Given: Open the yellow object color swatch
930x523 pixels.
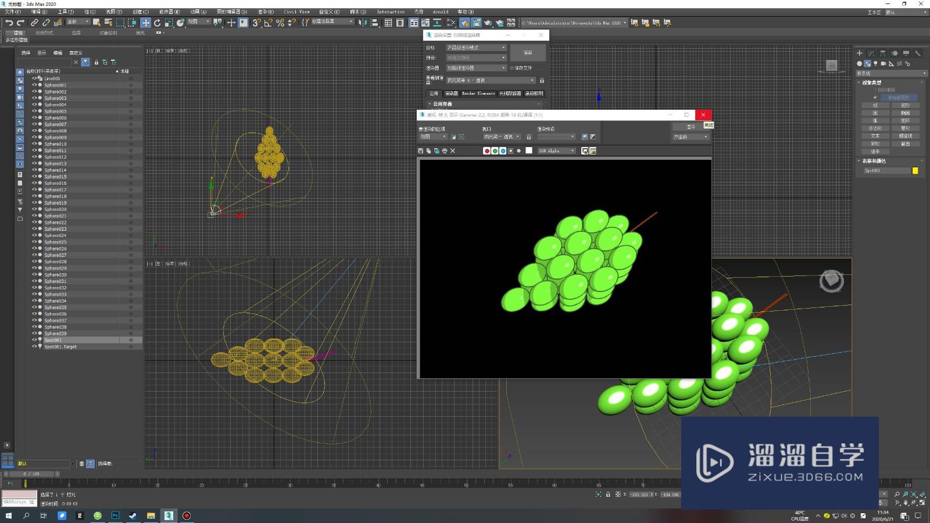Looking at the screenshot, I should click(915, 170).
